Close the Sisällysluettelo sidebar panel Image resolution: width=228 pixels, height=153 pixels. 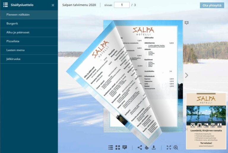[53, 5]
